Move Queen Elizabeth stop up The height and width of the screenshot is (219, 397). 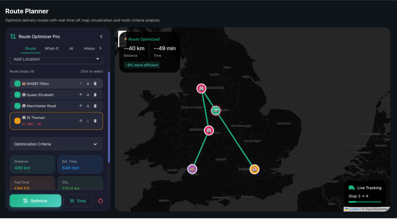pos(81,95)
